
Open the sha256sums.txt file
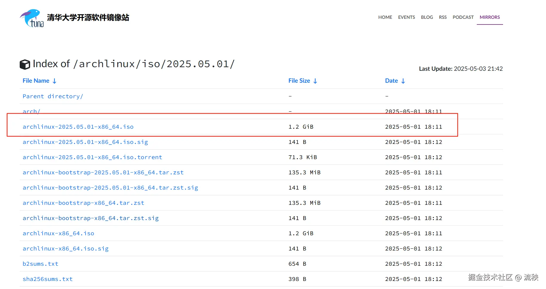(48, 279)
